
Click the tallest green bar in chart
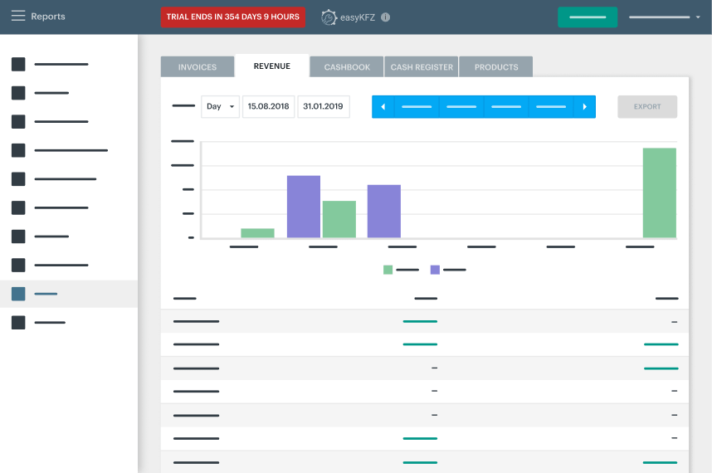[x=660, y=193]
